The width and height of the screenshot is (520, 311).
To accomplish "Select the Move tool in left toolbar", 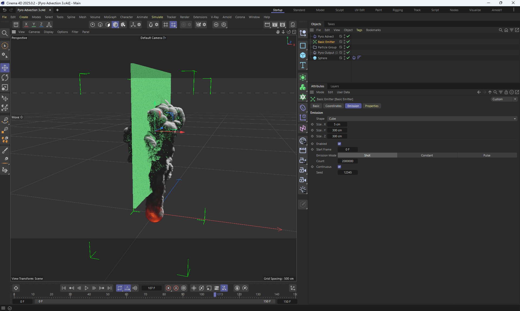I will pos(5,68).
